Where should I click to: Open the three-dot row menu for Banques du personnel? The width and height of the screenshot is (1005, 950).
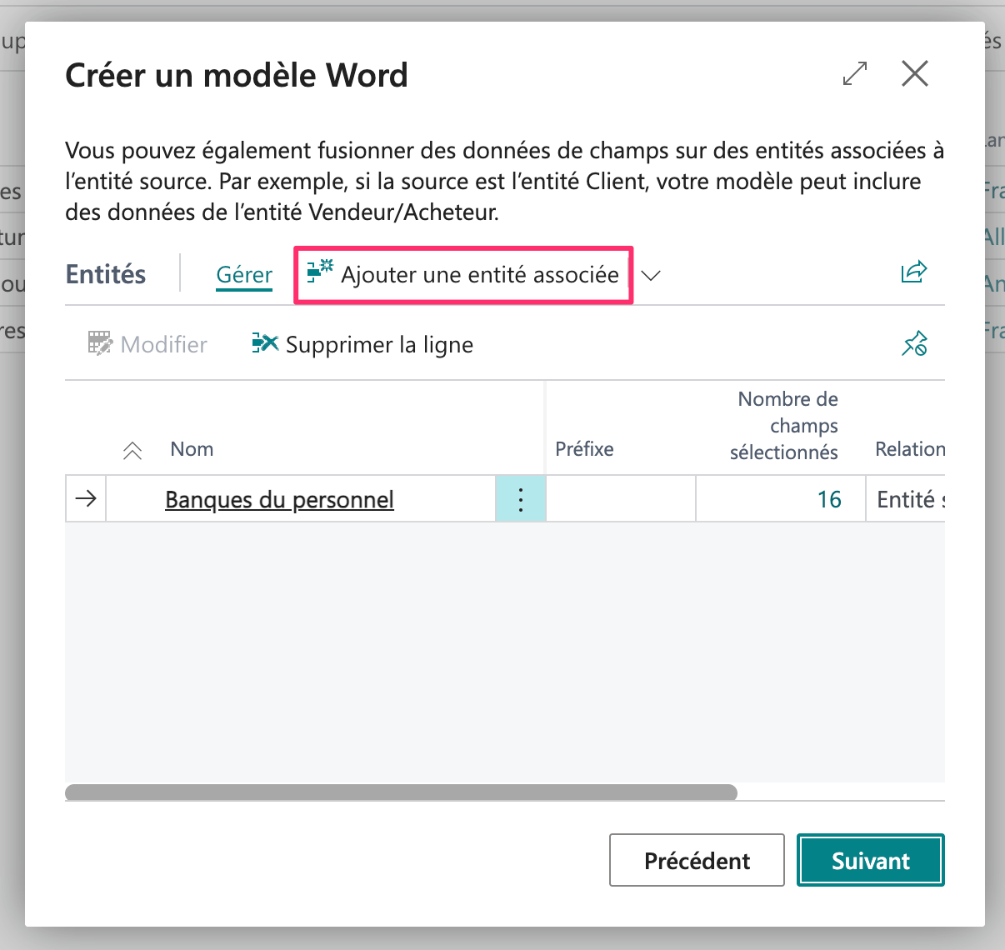pos(520,499)
